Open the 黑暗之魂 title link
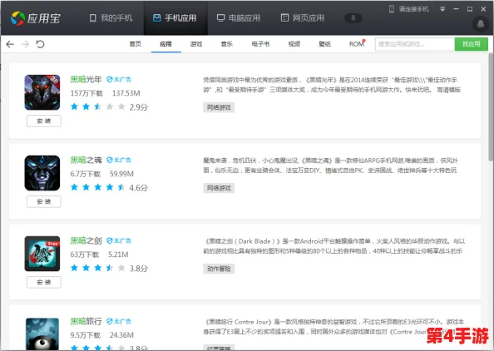Screen dimensions: 494x351 (86, 160)
